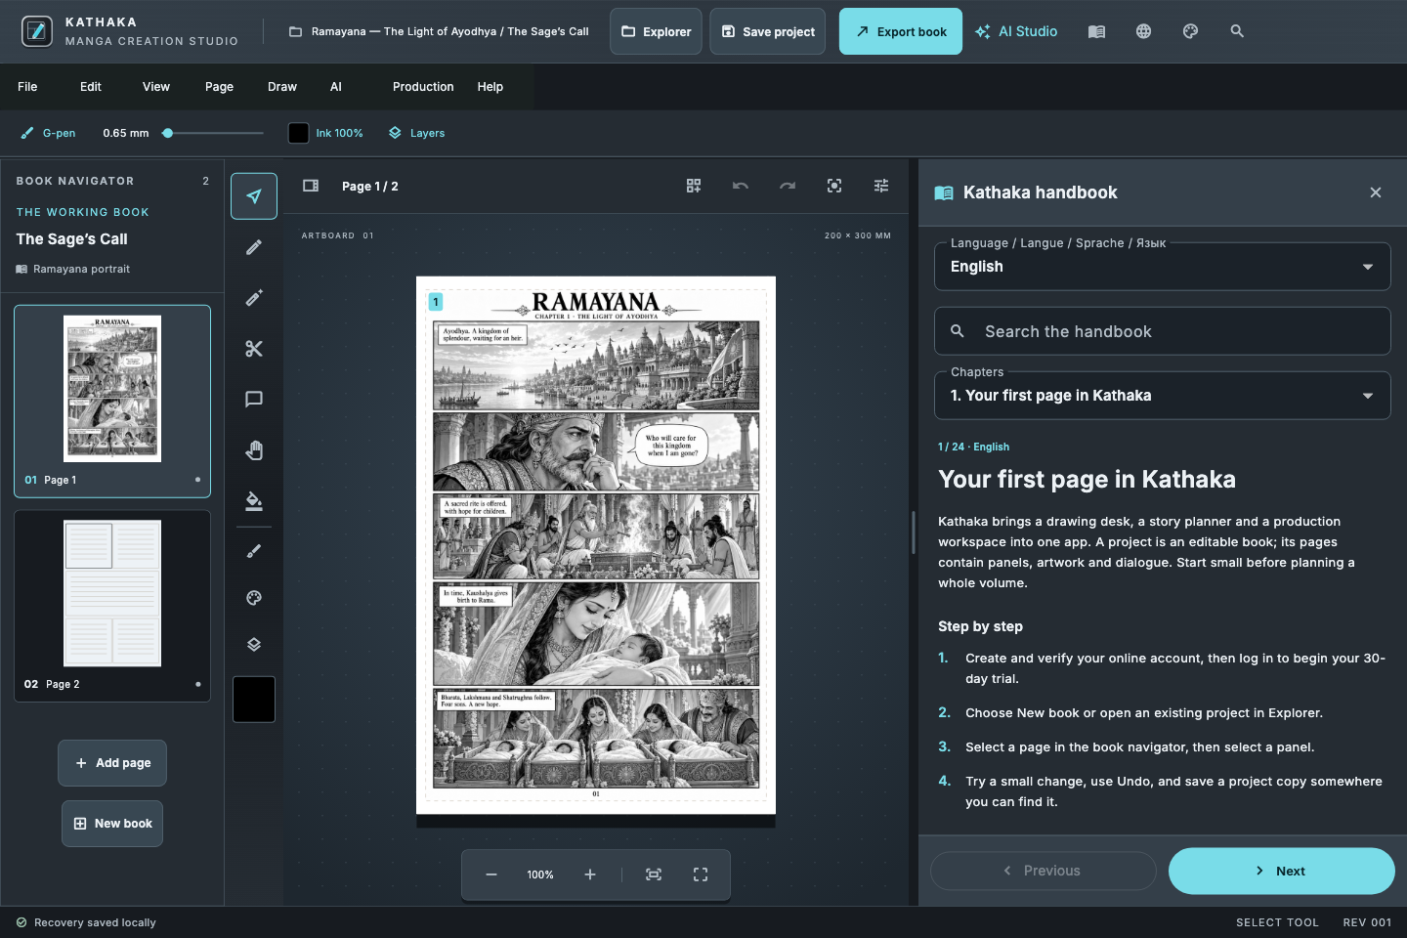Choose the pencil tool in the toolbar

coord(254,247)
